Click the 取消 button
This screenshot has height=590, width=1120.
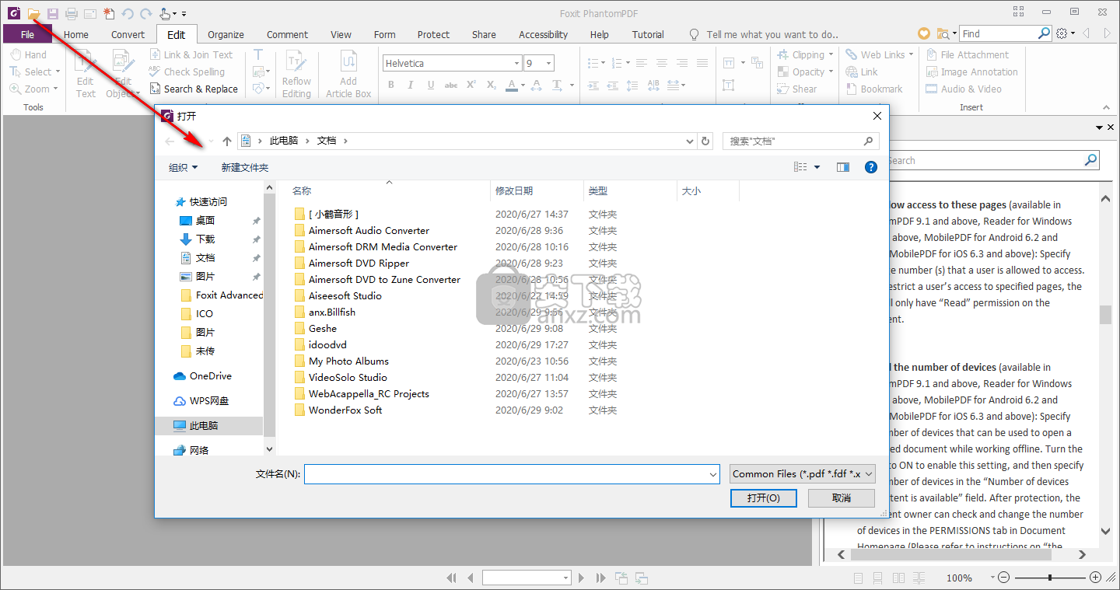pyautogui.click(x=842, y=497)
